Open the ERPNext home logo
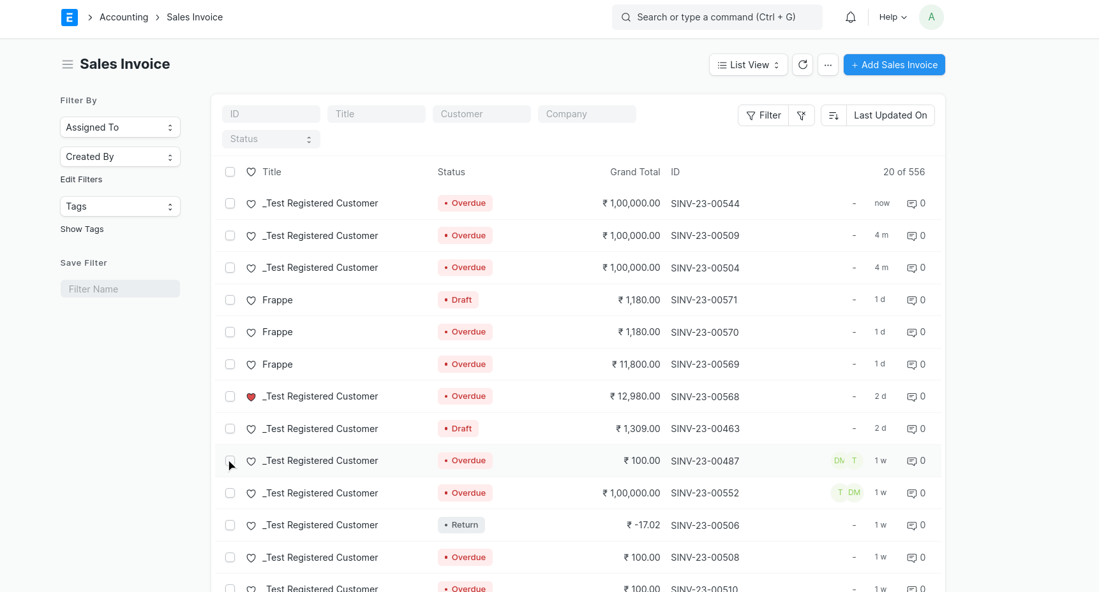Viewport: 1099px width, 592px height. 70,17
